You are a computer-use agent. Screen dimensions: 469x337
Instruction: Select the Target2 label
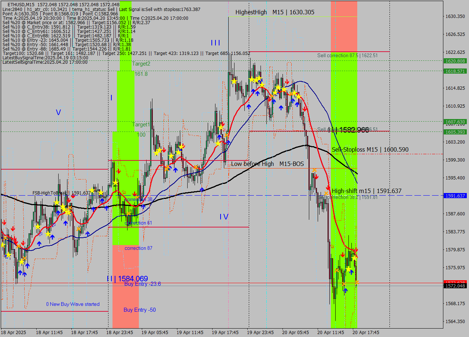point(141,63)
